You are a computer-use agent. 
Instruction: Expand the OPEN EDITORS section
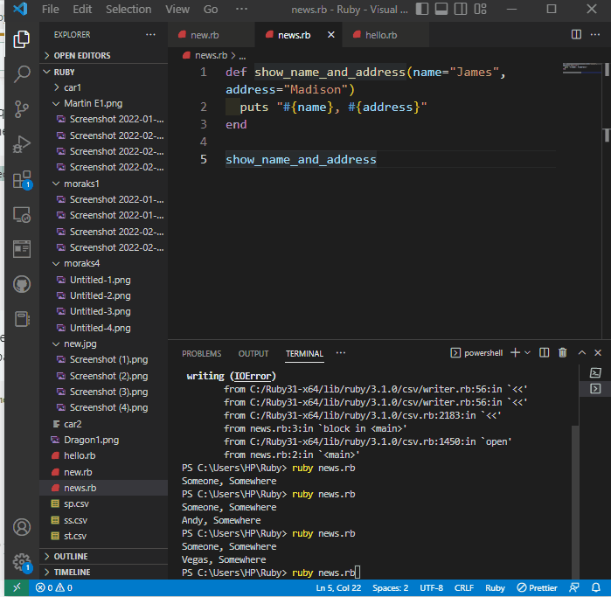tap(82, 55)
